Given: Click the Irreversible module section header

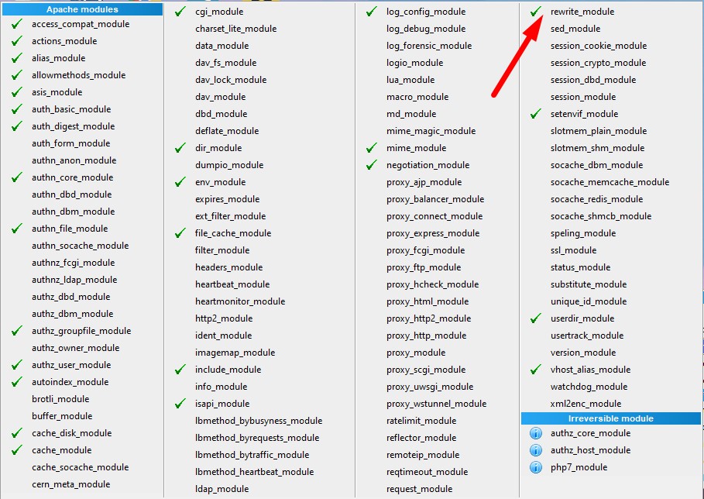Looking at the screenshot, I should (x=610, y=418).
